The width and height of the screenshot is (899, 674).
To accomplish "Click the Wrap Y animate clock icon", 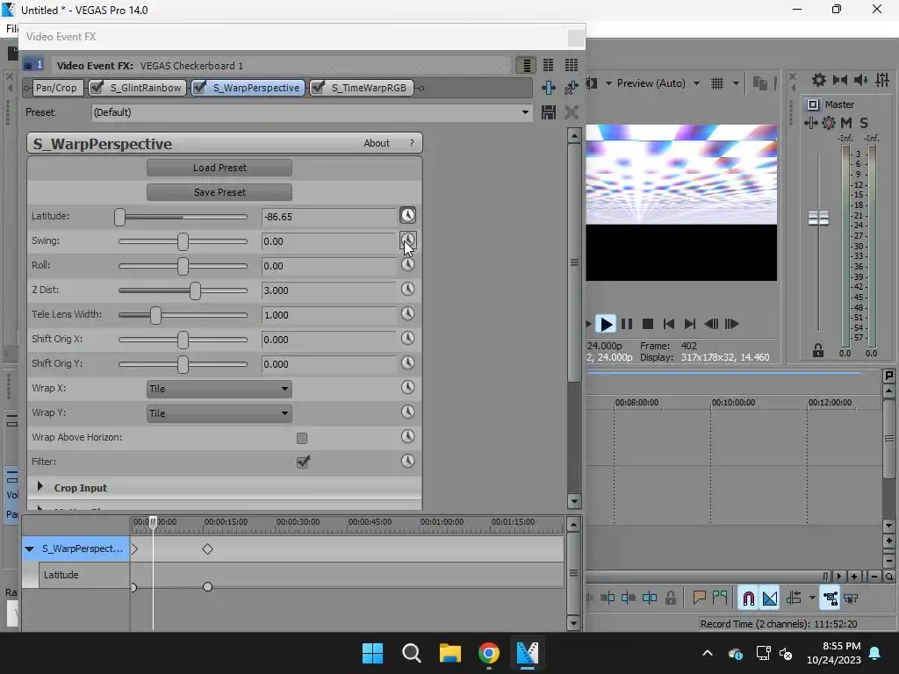I will [407, 412].
